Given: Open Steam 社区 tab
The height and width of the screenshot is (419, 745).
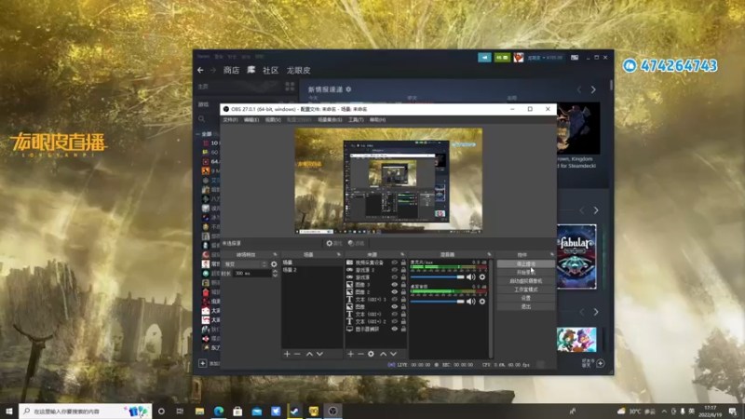Looking at the screenshot, I should pyautogui.click(x=270, y=71).
